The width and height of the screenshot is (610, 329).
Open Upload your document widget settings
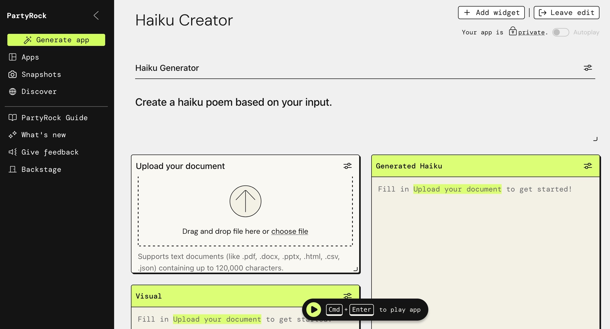[347, 166]
